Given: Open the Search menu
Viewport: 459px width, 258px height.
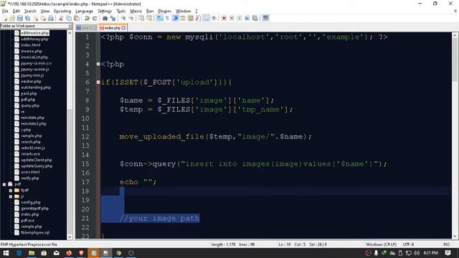Looking at the screenshot, I should tap(30, 11).
